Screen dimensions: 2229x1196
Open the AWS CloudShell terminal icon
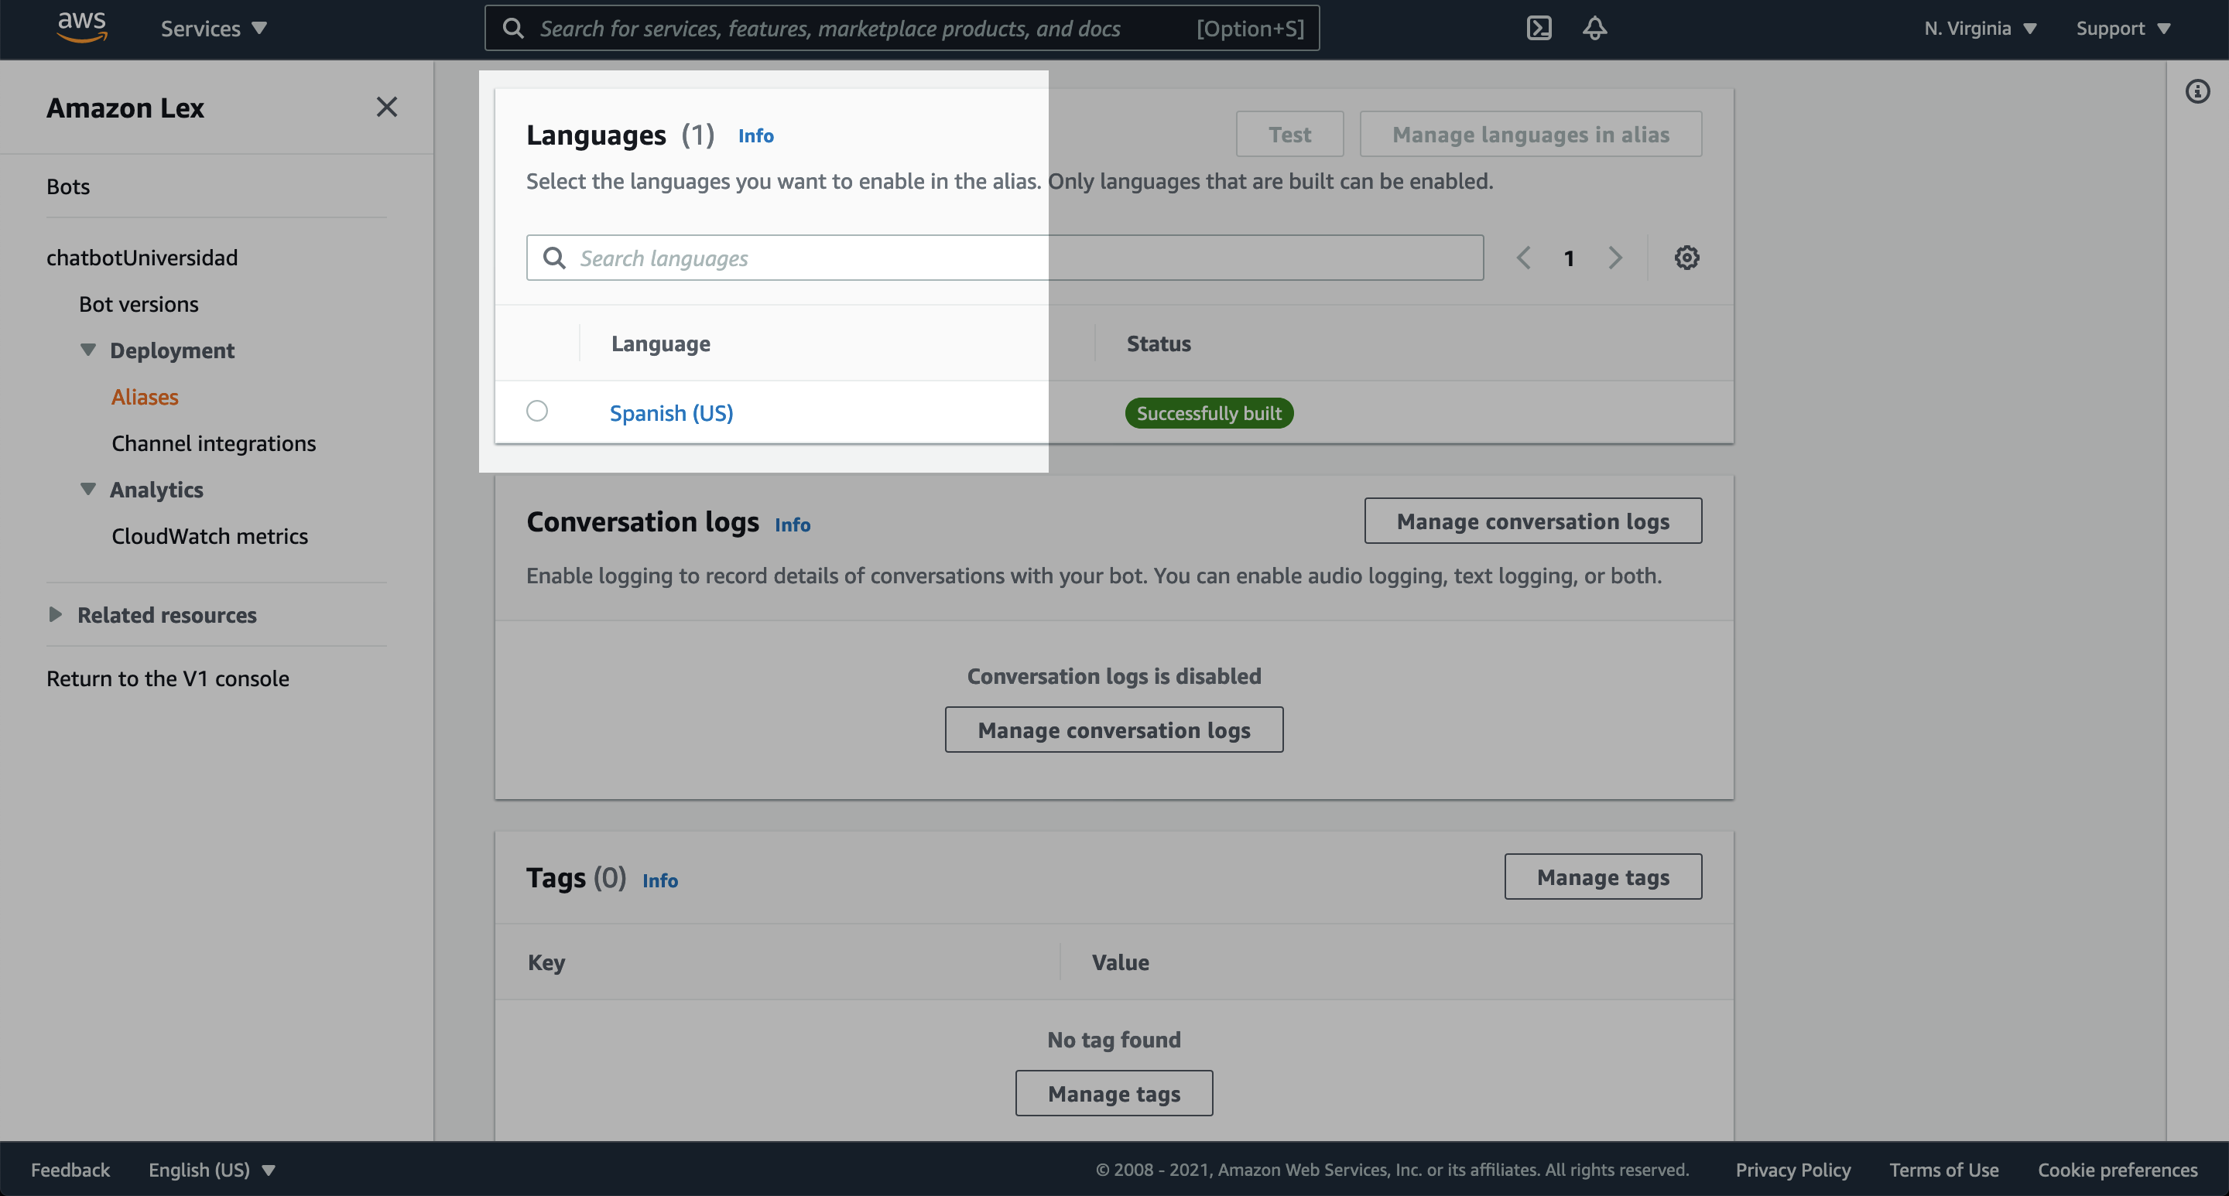1539,28
